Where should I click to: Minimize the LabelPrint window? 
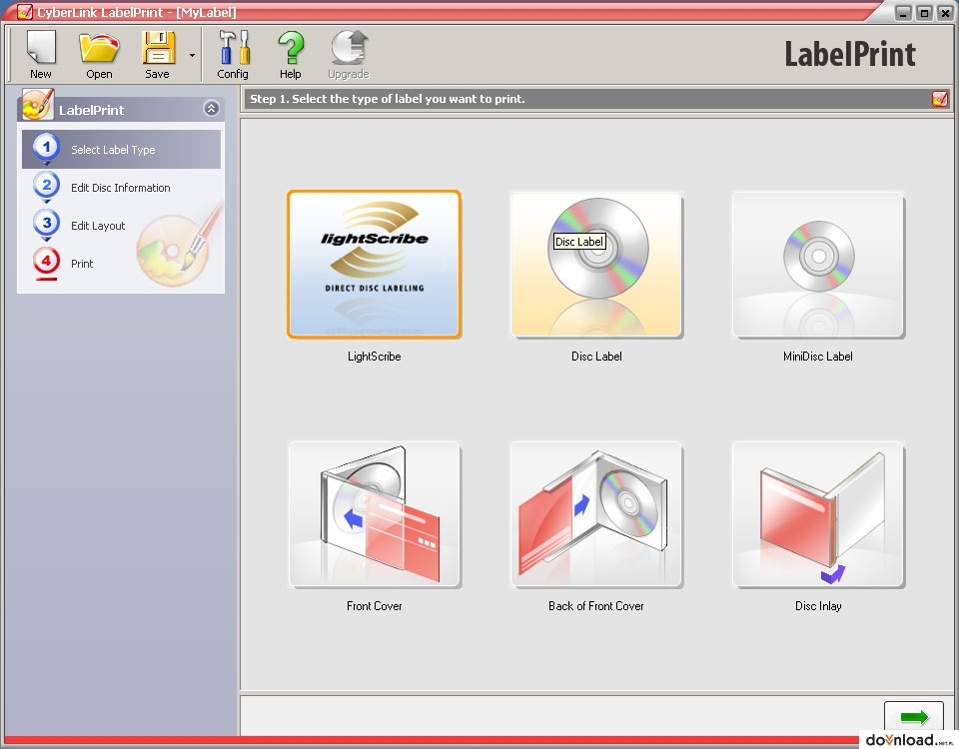pos(903,12)
